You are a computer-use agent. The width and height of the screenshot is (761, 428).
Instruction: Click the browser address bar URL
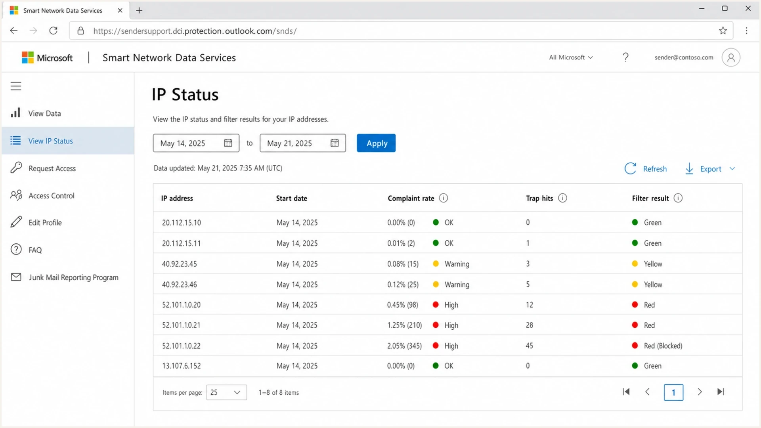point(195,31)
